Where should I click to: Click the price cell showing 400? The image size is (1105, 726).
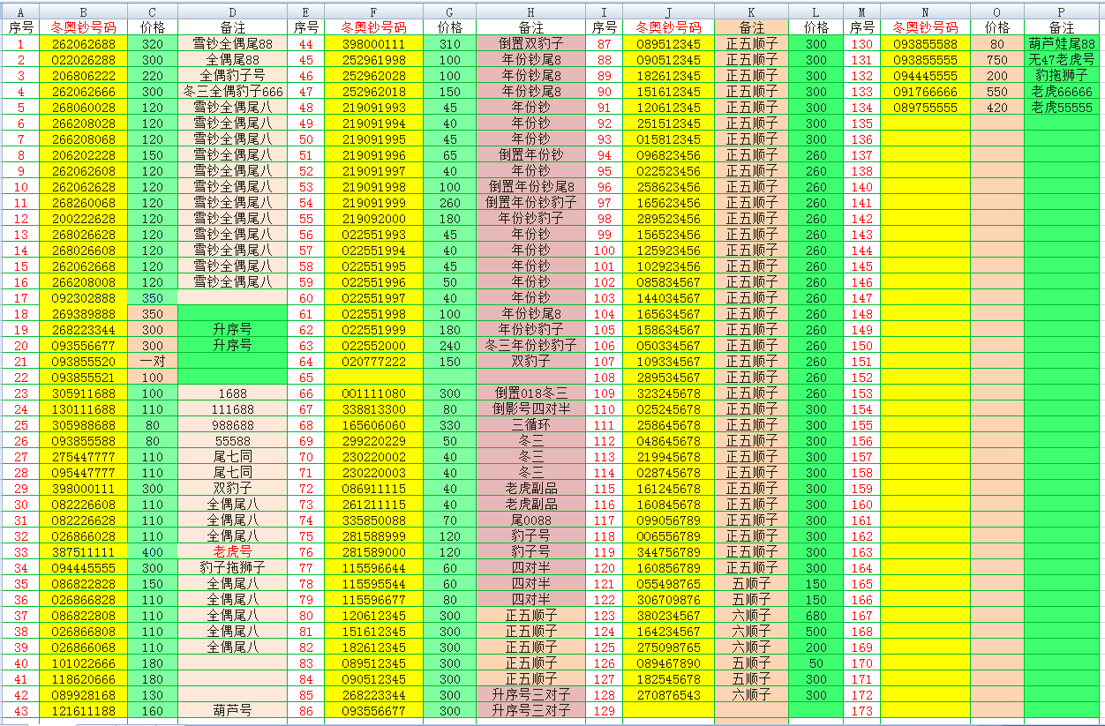(x=153, y=552)
